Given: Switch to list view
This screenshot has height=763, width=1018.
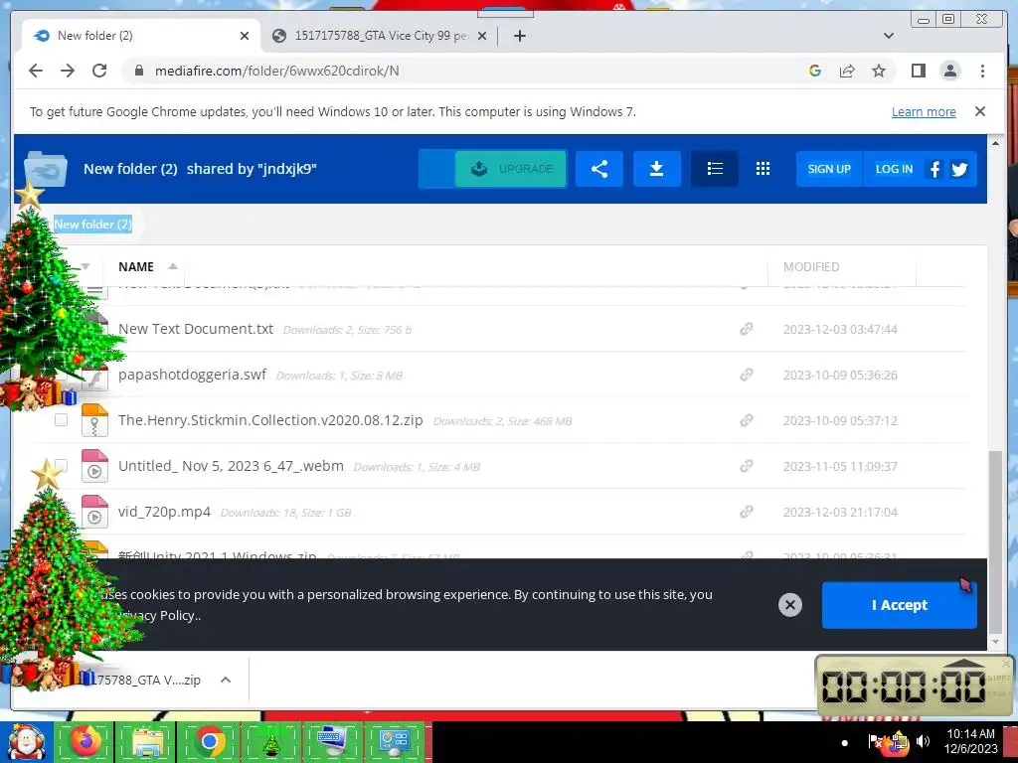Looking at the screenshot, I should pyautogui.click(x=714, y=169).
